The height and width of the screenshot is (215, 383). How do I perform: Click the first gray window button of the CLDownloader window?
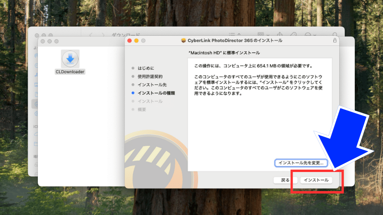43,41
